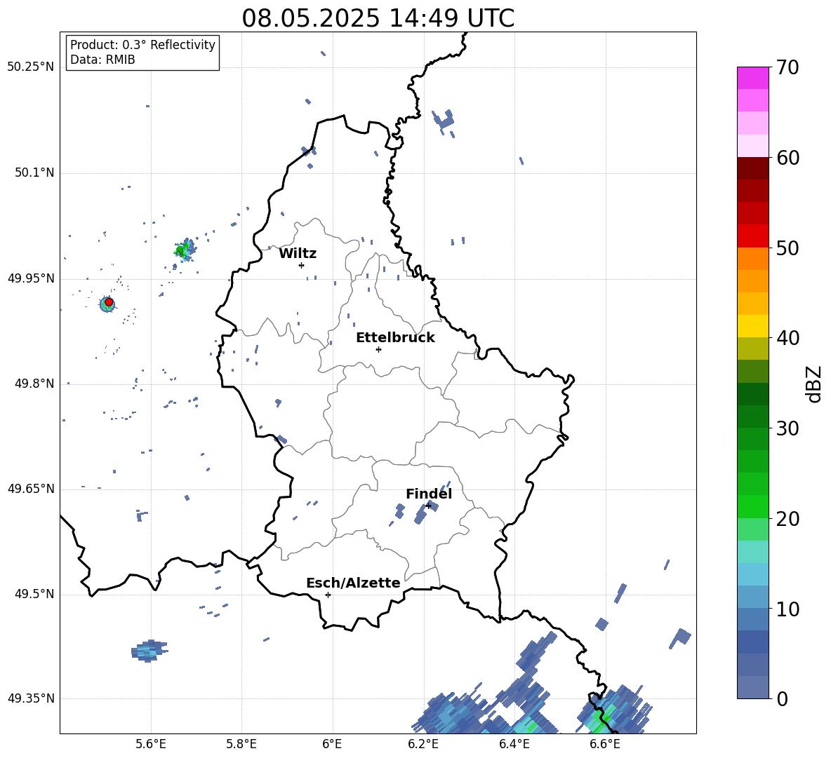Click the colorbar tick label 10
This screenshot has width=831, height=758.
787,609
